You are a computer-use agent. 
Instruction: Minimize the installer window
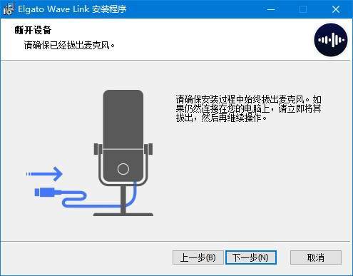[x=271, y=9]
